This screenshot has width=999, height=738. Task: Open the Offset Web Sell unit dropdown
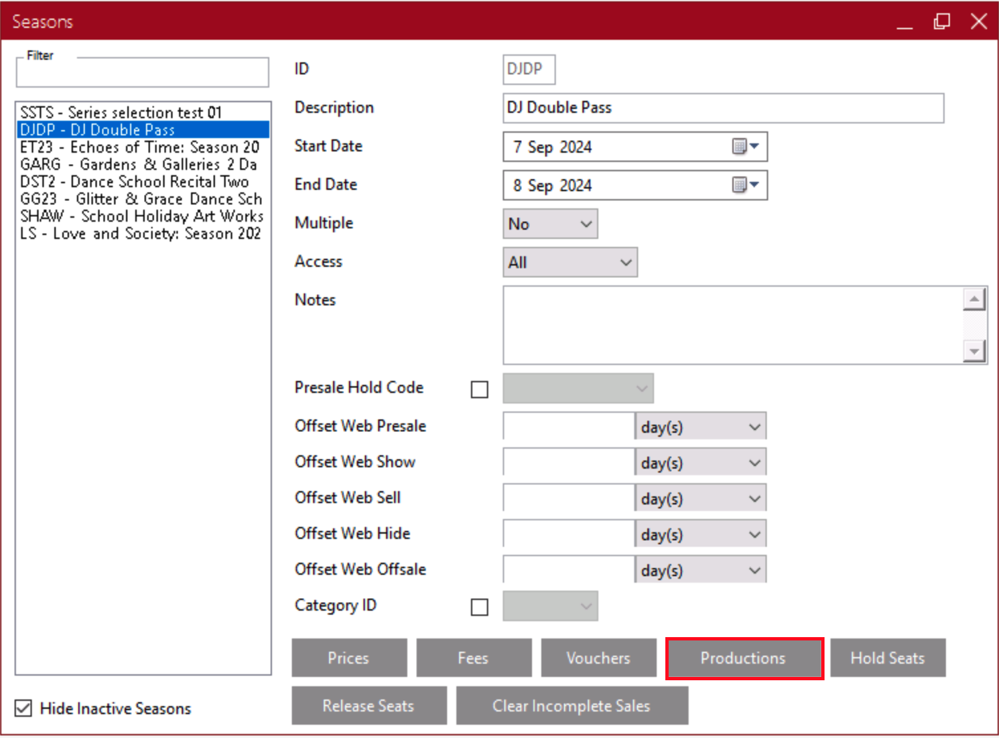tap(700, 498)
